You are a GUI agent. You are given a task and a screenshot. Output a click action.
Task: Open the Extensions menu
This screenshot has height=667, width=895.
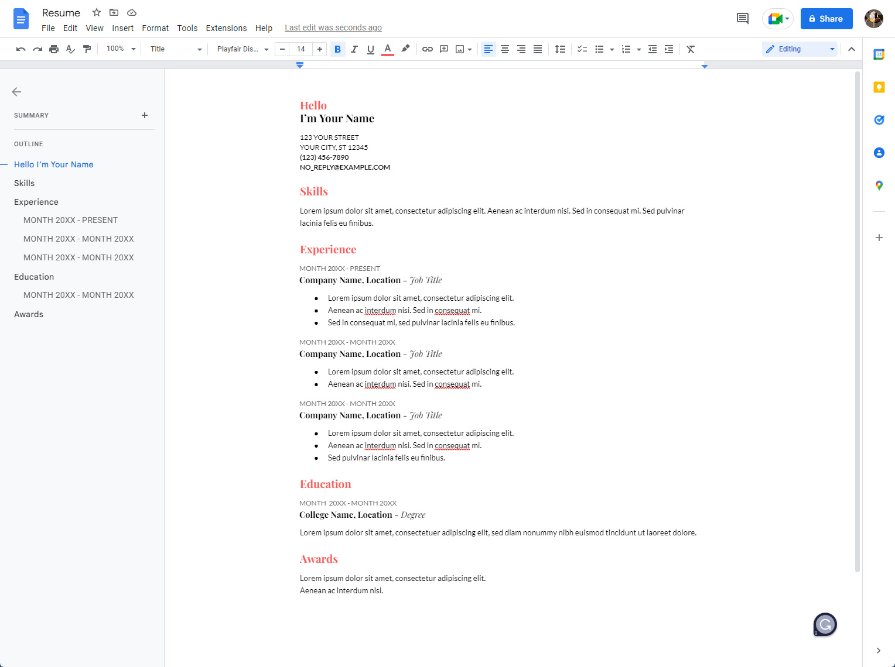(x=226, y=28)
